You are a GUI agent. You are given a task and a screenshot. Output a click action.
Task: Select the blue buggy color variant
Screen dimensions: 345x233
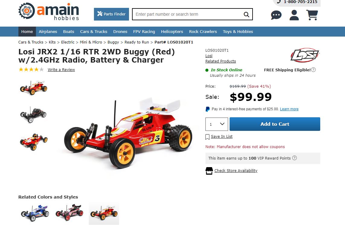click(35, 212)
